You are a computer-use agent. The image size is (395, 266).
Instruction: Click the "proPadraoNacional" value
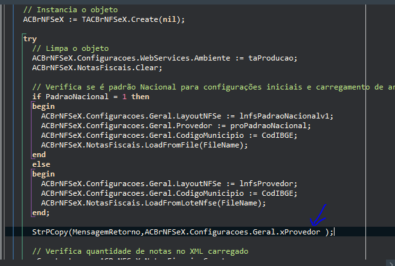coord(268,126)
